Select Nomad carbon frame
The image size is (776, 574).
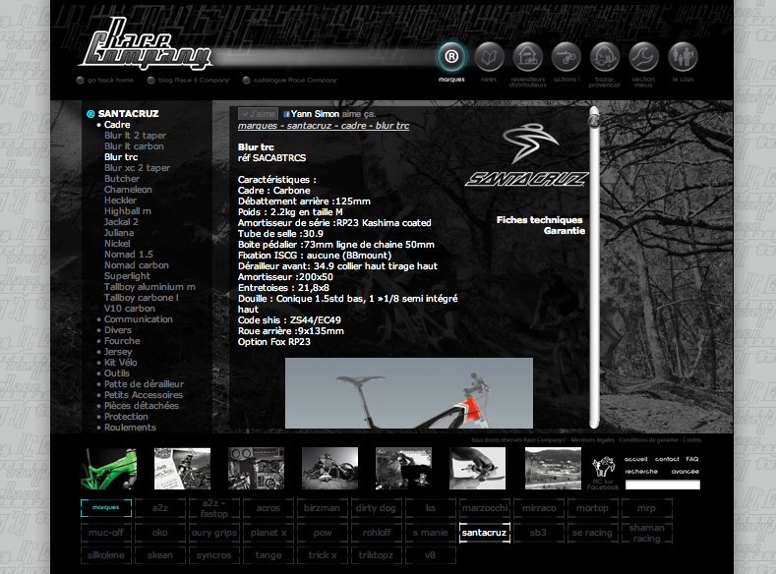point(137,265)
